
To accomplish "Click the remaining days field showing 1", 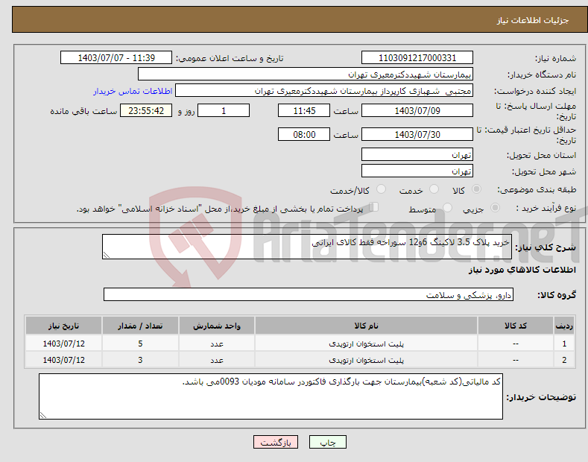I will click(x=224, y=110).
